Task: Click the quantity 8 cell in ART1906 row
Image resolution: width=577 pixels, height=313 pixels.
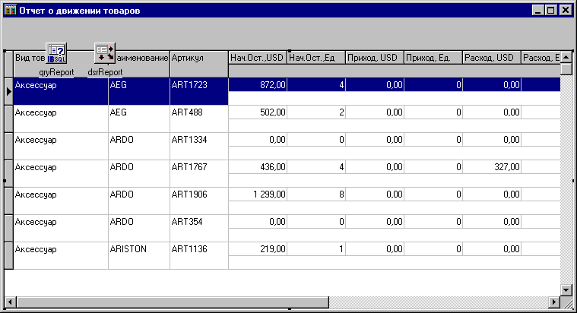Action: tap(316, 194)
